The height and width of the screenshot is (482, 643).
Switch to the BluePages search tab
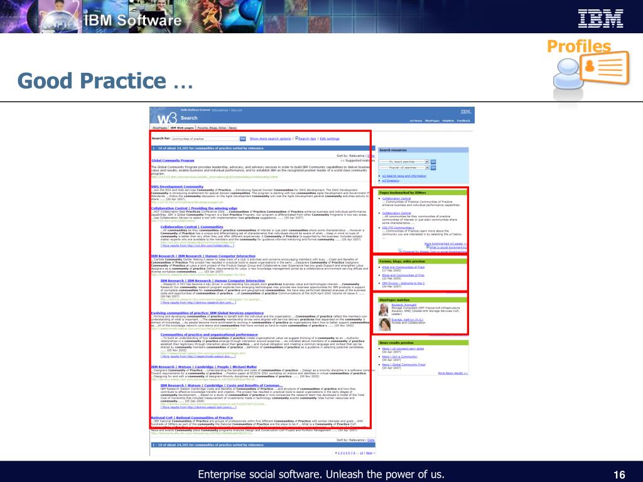[159, 128]
